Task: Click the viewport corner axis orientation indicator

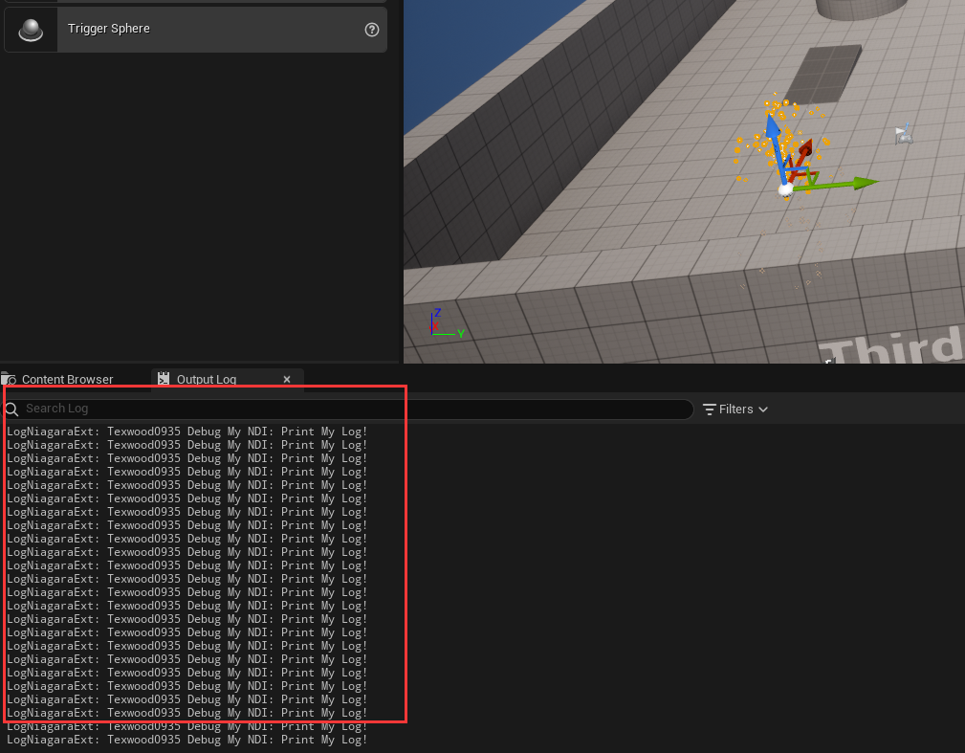Action: (446, 323)
